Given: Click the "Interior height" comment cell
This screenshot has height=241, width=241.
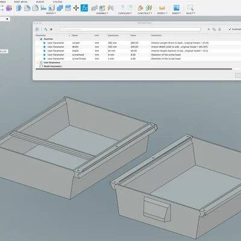Looking at the screenshot, I should 180,51.
